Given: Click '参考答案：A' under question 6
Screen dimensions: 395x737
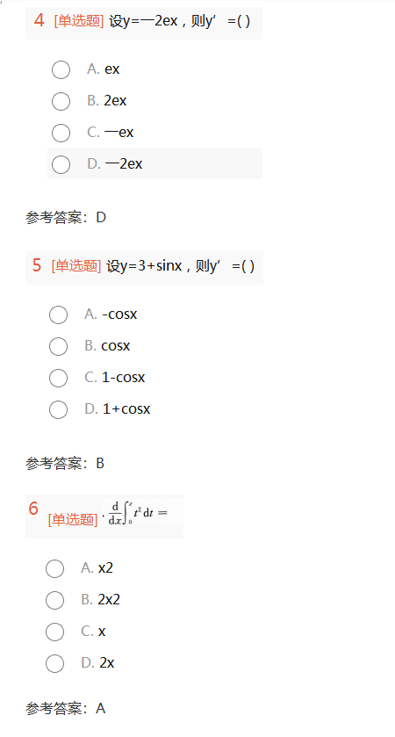Looking at the screenshot, I should pyautogui.click(x=66, y=708).
